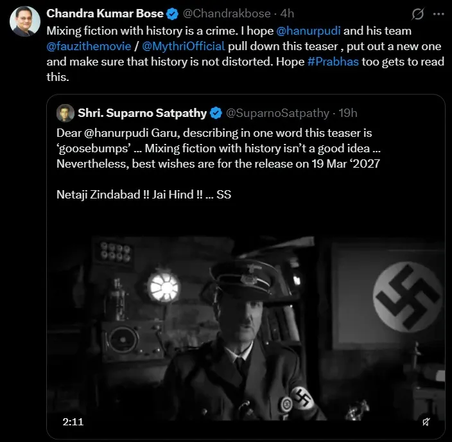The image size is (452, 442).
Task: Open the #Prabhas hashtag
Action: 333,62
